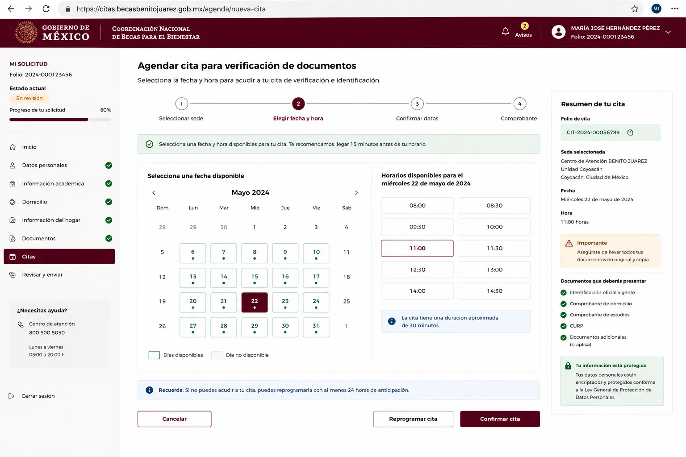
Task: Open Revisar y enviar section
Action: (x=59, y=274)
